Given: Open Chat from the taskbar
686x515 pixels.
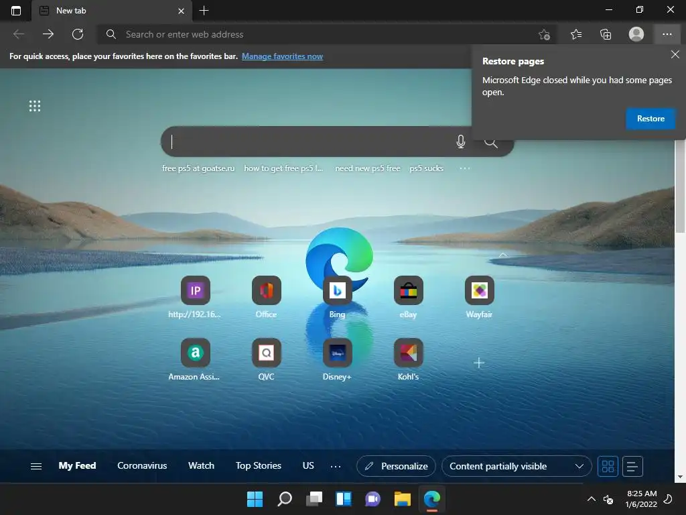Looking at the screenshot, I should point(372,499).
